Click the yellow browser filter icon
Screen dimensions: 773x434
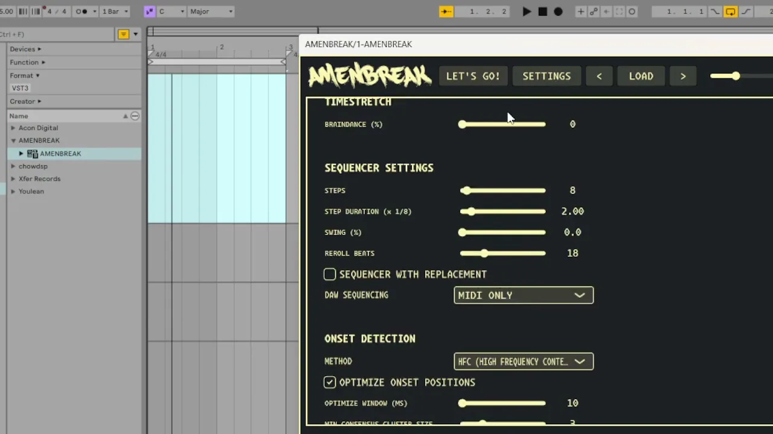point(123,34)
